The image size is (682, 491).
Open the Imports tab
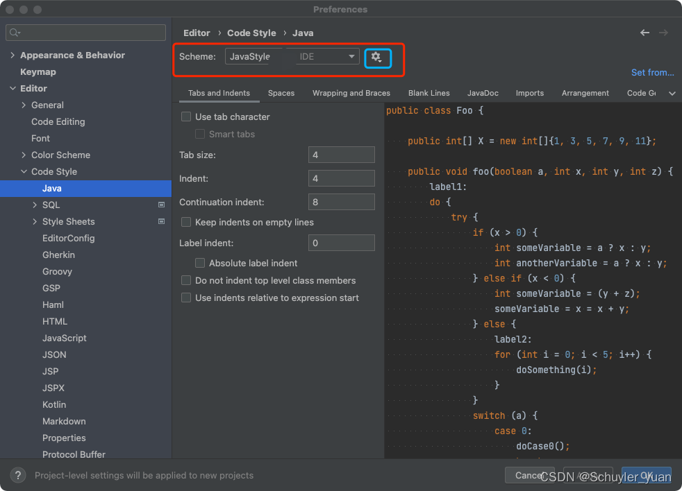tap(529, 93)
